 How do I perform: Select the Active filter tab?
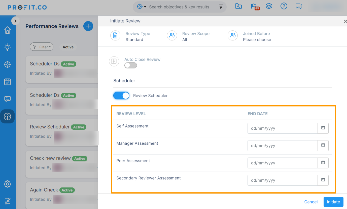68,47
